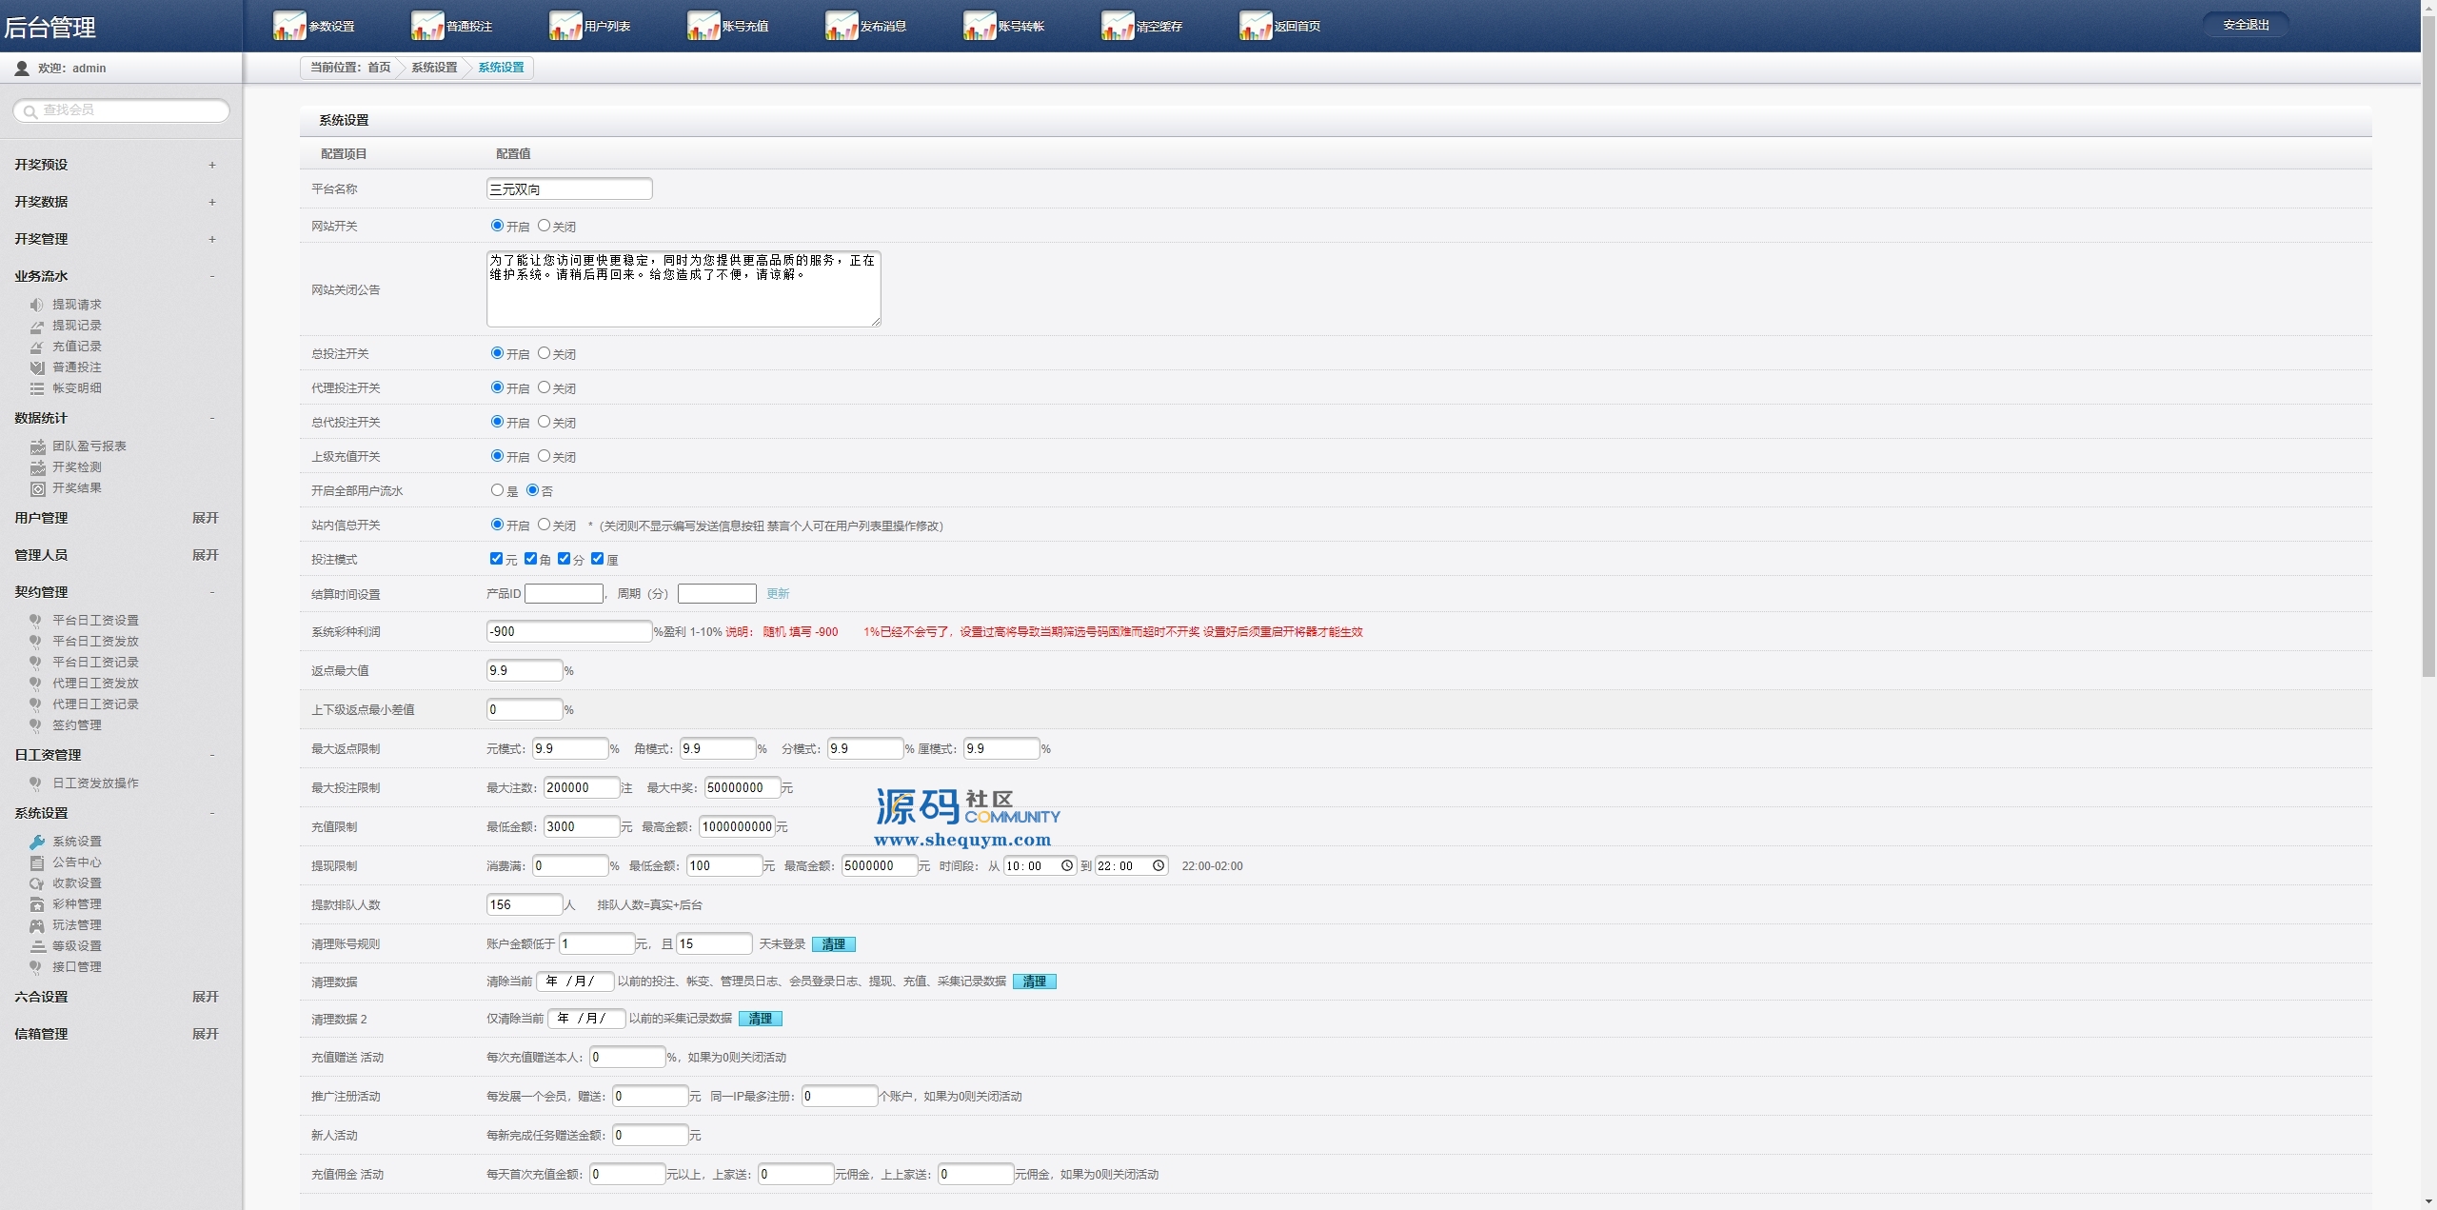Click the 用户列表 toolbar icon
Screen dimensions: 2437x1210
(565, 26)
